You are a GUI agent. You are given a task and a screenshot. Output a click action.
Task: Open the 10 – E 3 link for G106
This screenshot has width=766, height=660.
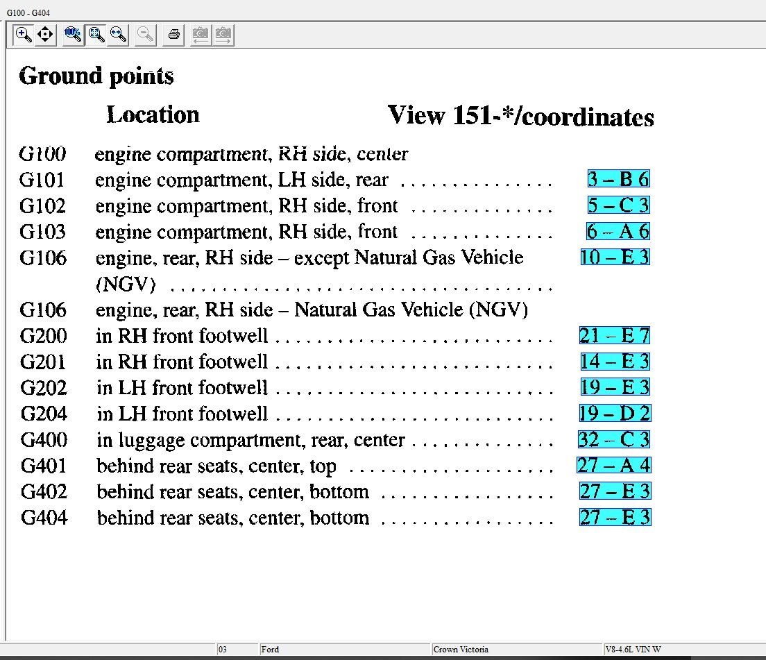615,257
